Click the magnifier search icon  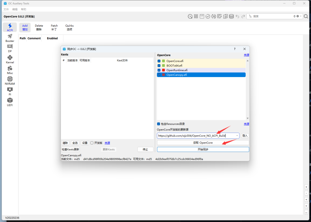click(x=306, y=16)
